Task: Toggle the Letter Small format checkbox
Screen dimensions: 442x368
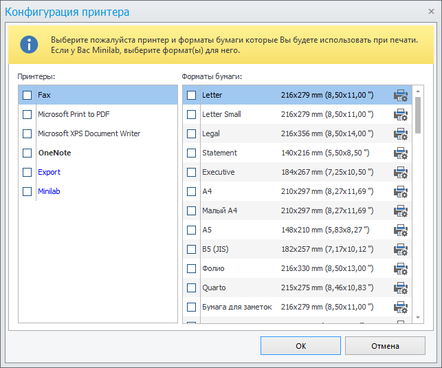Action: pyautogui.click(x=192, y=114)
